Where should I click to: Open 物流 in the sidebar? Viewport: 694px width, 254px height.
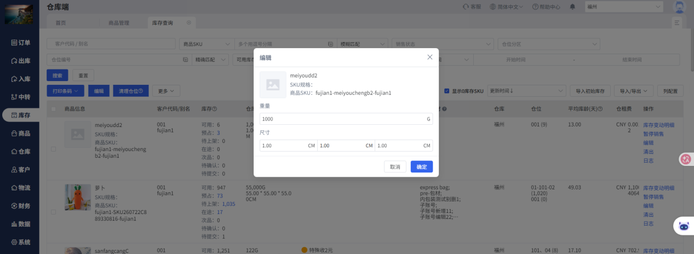[x=20, y=188]
